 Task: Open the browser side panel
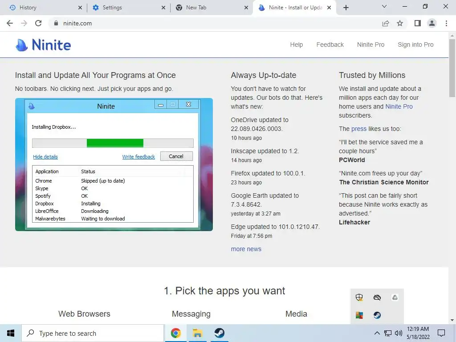tap(418, 23)
